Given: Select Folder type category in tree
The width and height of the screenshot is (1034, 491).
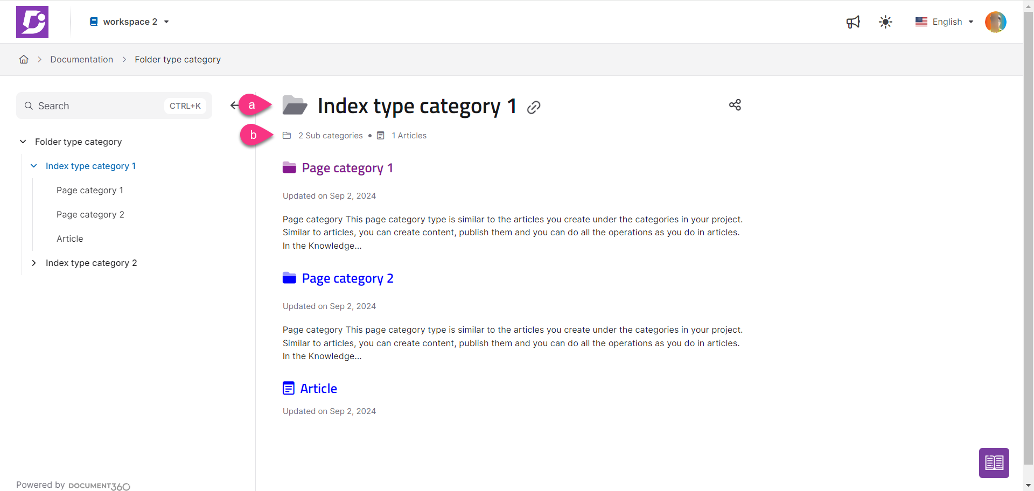Looking at the screenshot, I should pos(79,142).
